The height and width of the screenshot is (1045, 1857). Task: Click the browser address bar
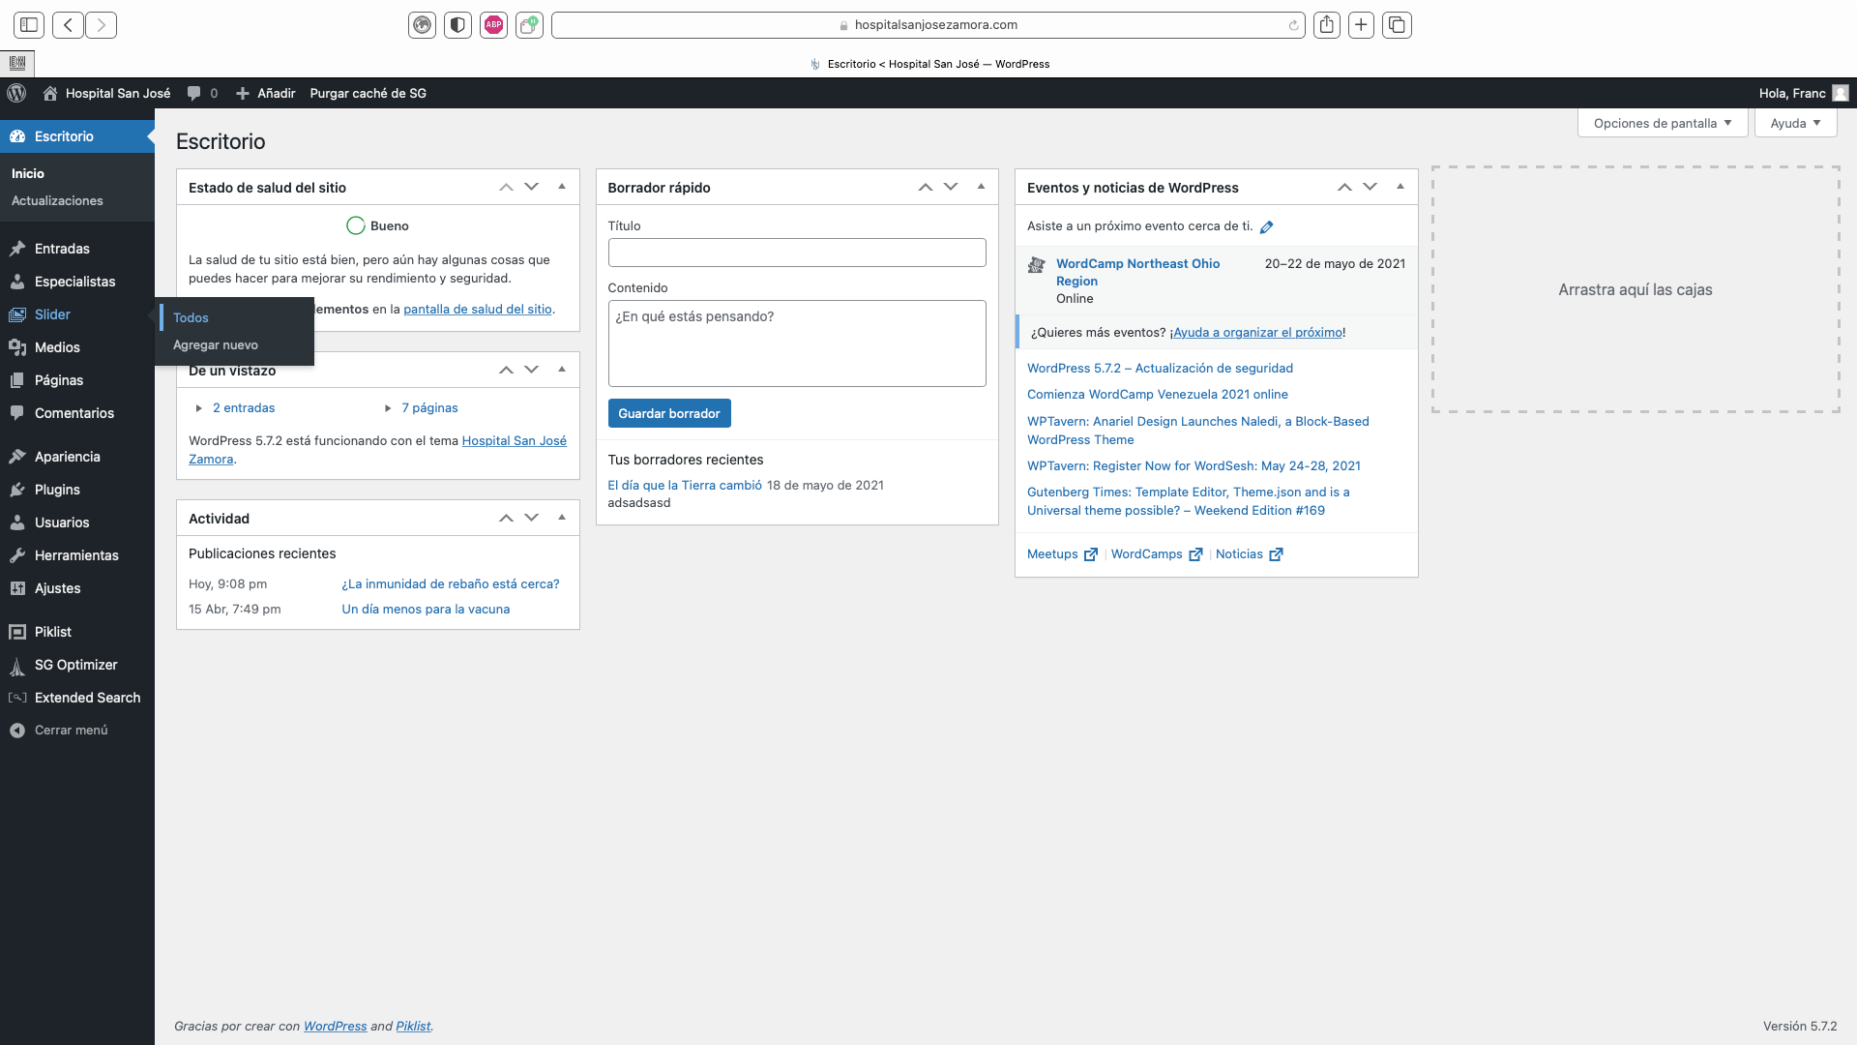click(x=928, y=25)
